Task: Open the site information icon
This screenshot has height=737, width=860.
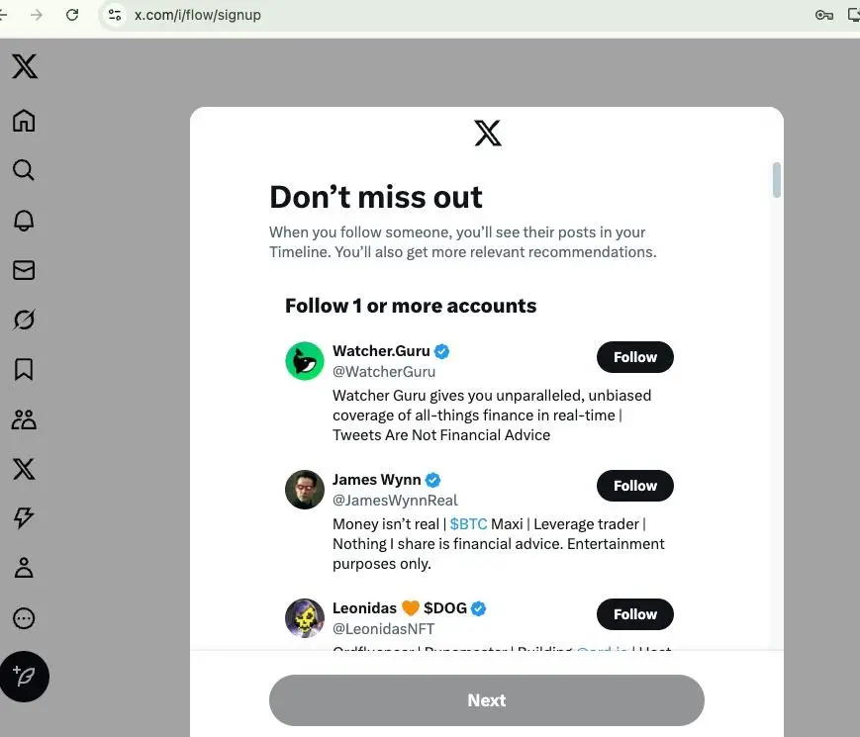Action: [x=115, y=15]
